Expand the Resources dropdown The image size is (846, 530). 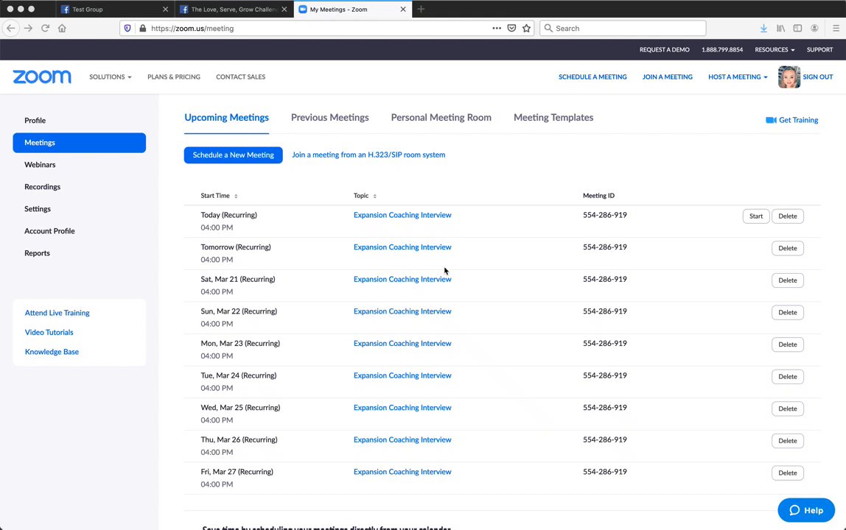point(775,49)
